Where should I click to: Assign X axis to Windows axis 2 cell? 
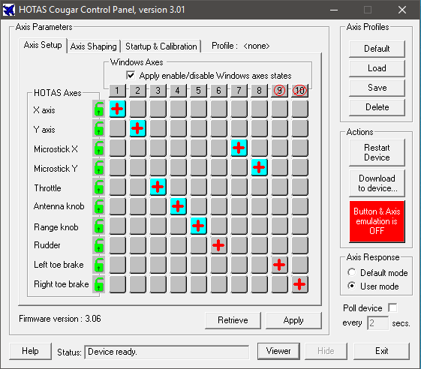pyautogui.click(x=137, y=109)
